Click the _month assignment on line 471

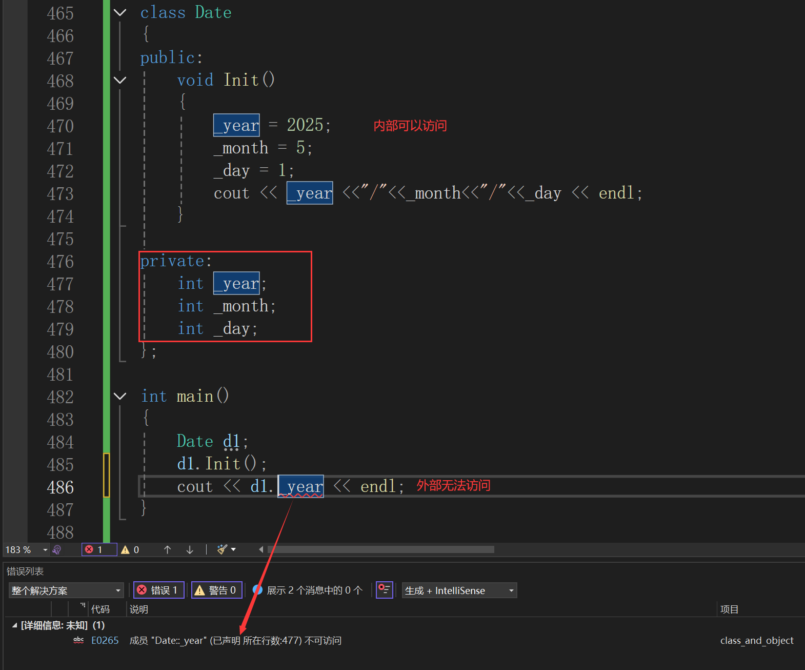[x=241, y=148]
